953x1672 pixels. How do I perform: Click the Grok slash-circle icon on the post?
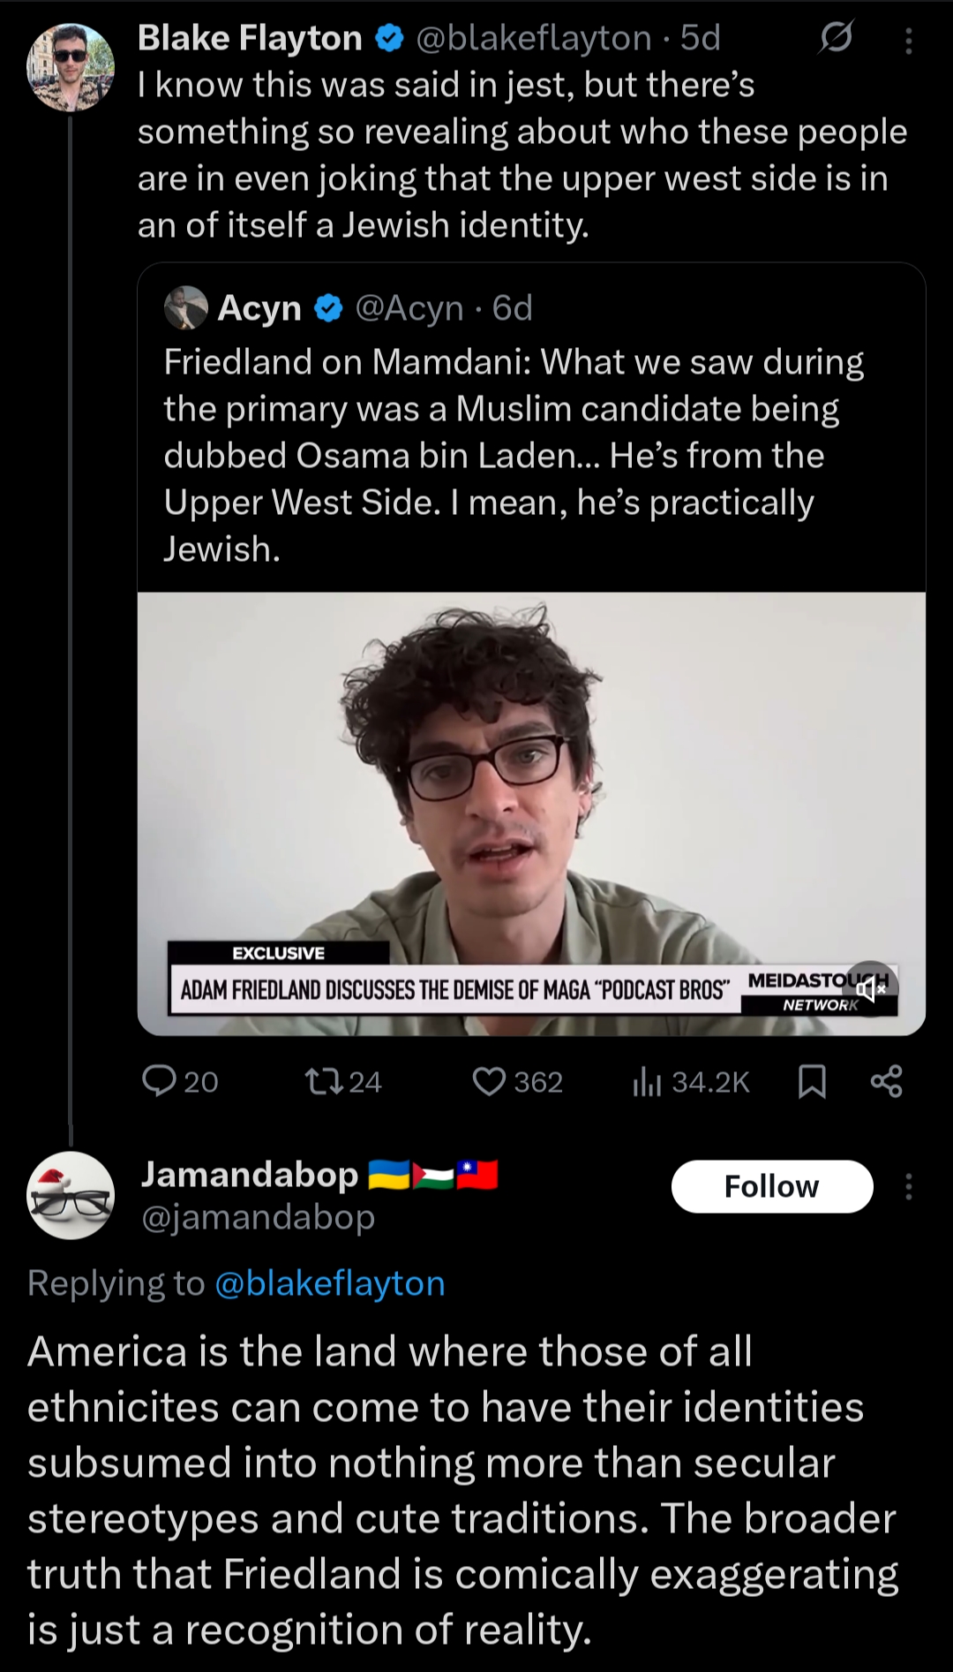tap(836, 38)
